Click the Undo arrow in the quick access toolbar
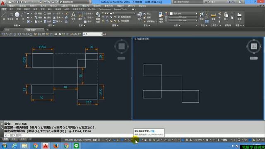Viewport: 265px width, 149px height. [29, 2]
